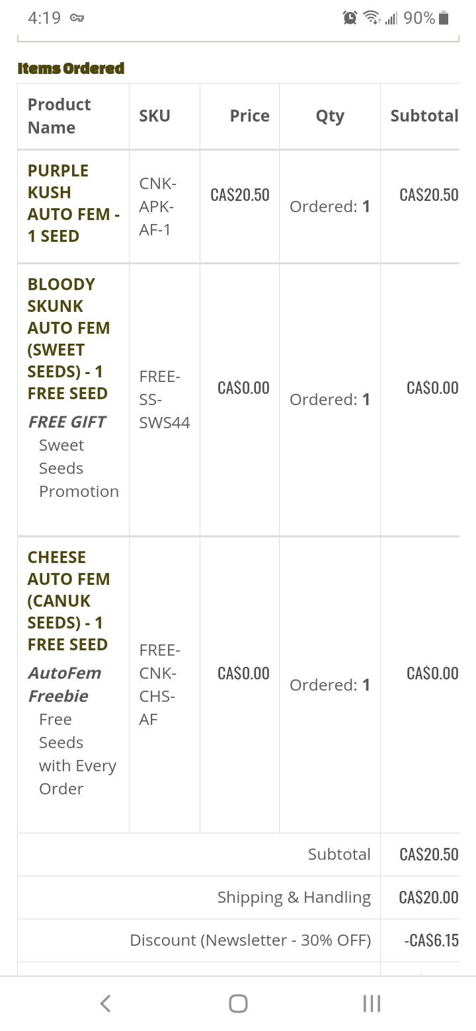Viewport: 476px width, 1031px height.
Task: Tap the Shipping & Handling row label
Action: [294, 897]
